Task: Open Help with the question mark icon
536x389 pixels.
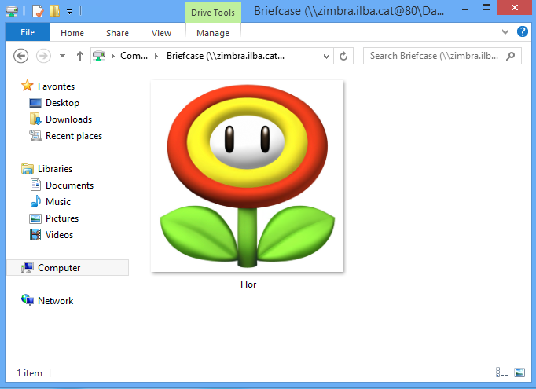Action: pyautogui.click(x=523, y=31)
